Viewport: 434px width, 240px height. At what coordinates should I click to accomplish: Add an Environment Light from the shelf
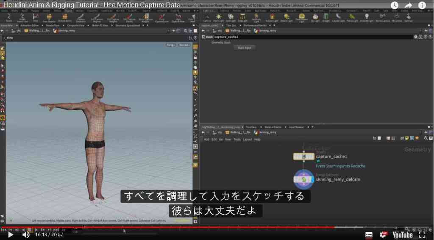click(301, 18)
